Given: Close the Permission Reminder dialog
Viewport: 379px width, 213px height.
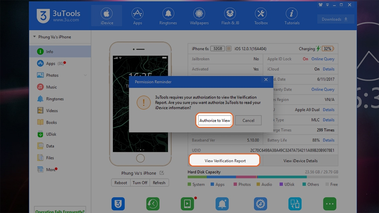Looking at the screenshot, I should 266,79.
